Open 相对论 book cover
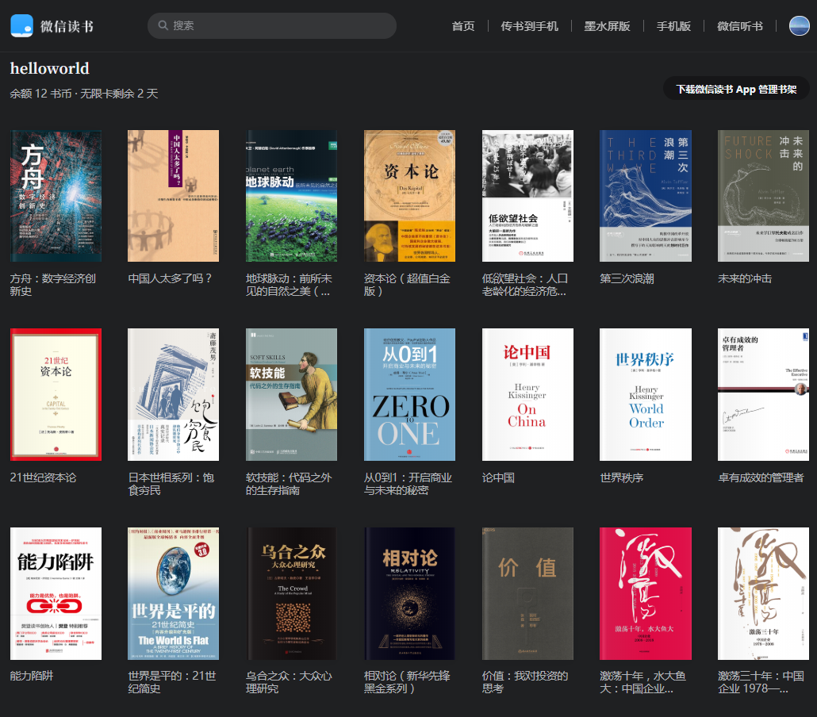This screenshot has height=717, width=817. [409, 593]
